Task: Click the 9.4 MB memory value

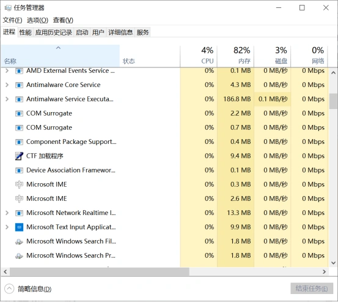Action: pyautogui.click(x=241, y=156)
